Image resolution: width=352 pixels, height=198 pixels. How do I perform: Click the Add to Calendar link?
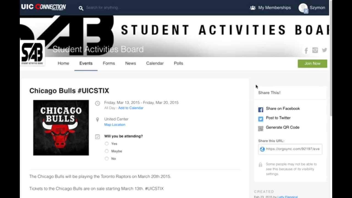tap(131, 108)
